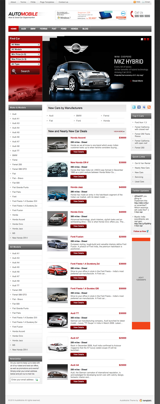Select the BLOG navigation tab

(x=85, y=29)
